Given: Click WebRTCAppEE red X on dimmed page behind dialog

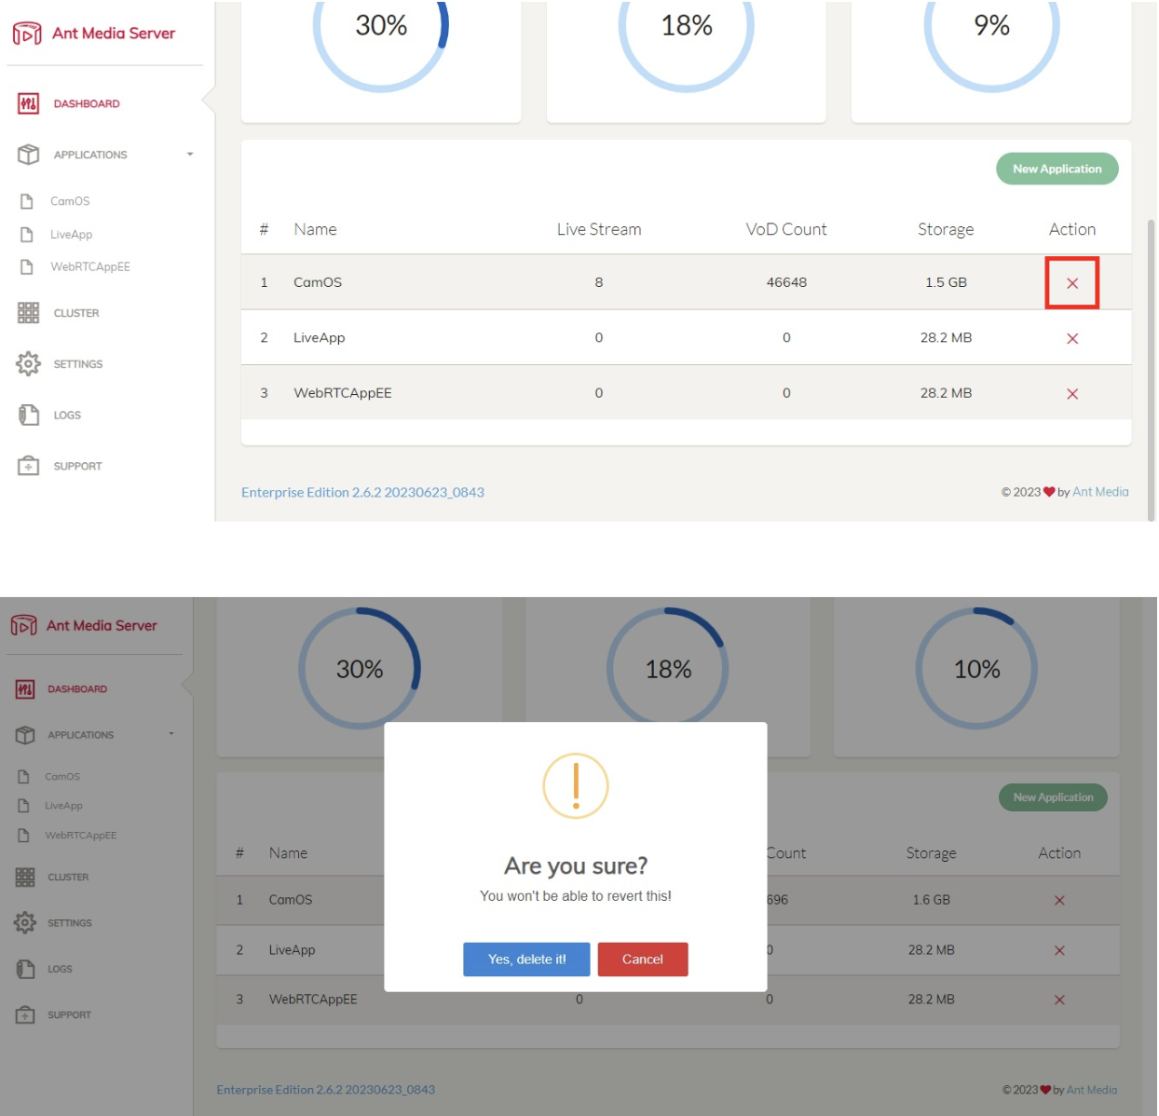Looking at the screenshot, I should (1059, 1000).
